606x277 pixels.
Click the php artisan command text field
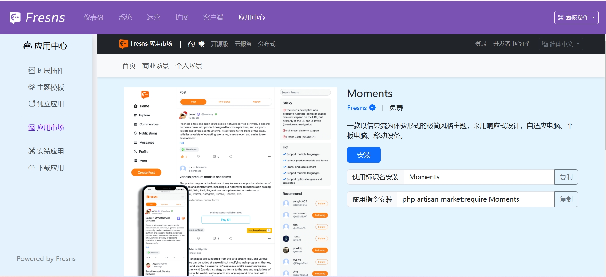[475, 199]
